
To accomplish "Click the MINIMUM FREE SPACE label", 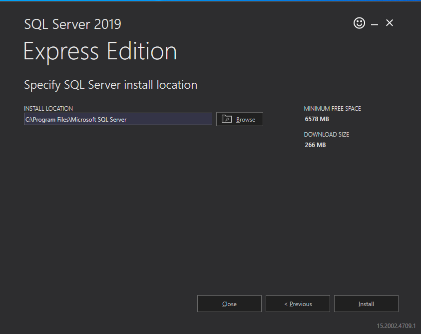I will (333, 109).
